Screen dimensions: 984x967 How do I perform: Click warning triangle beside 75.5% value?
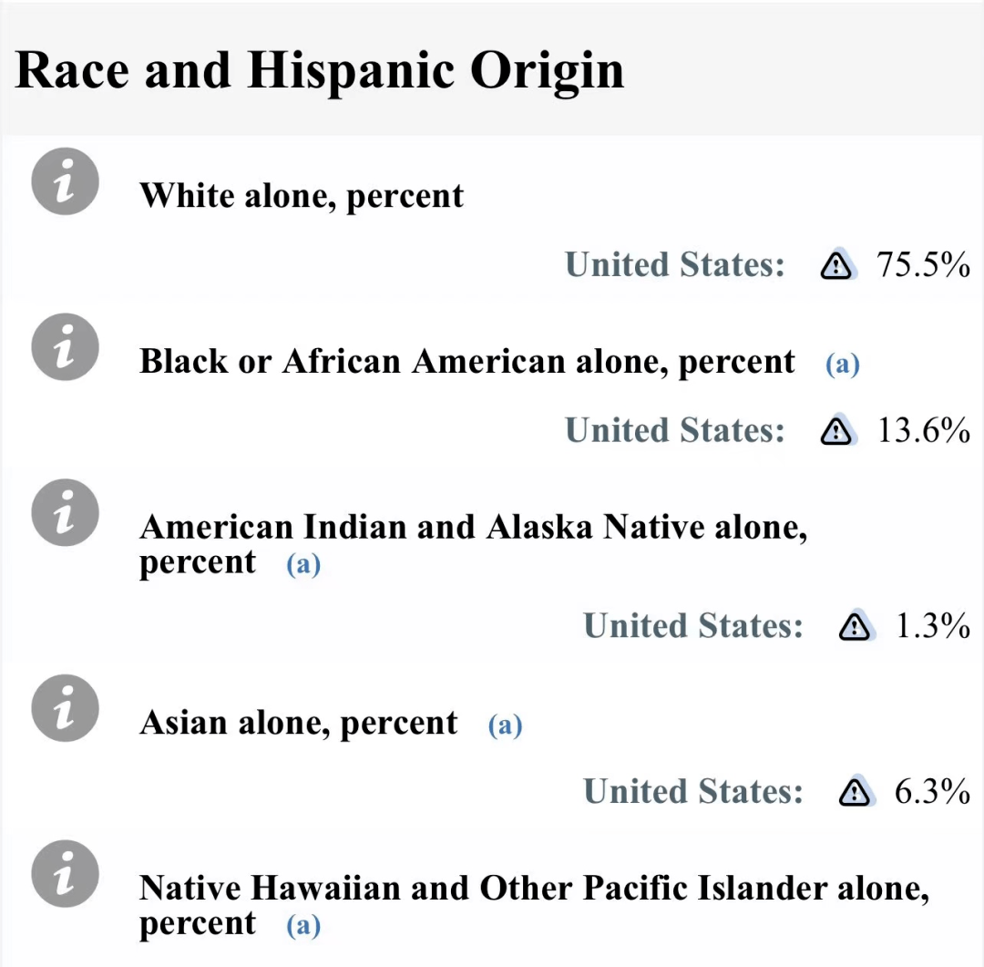[835, 264]
